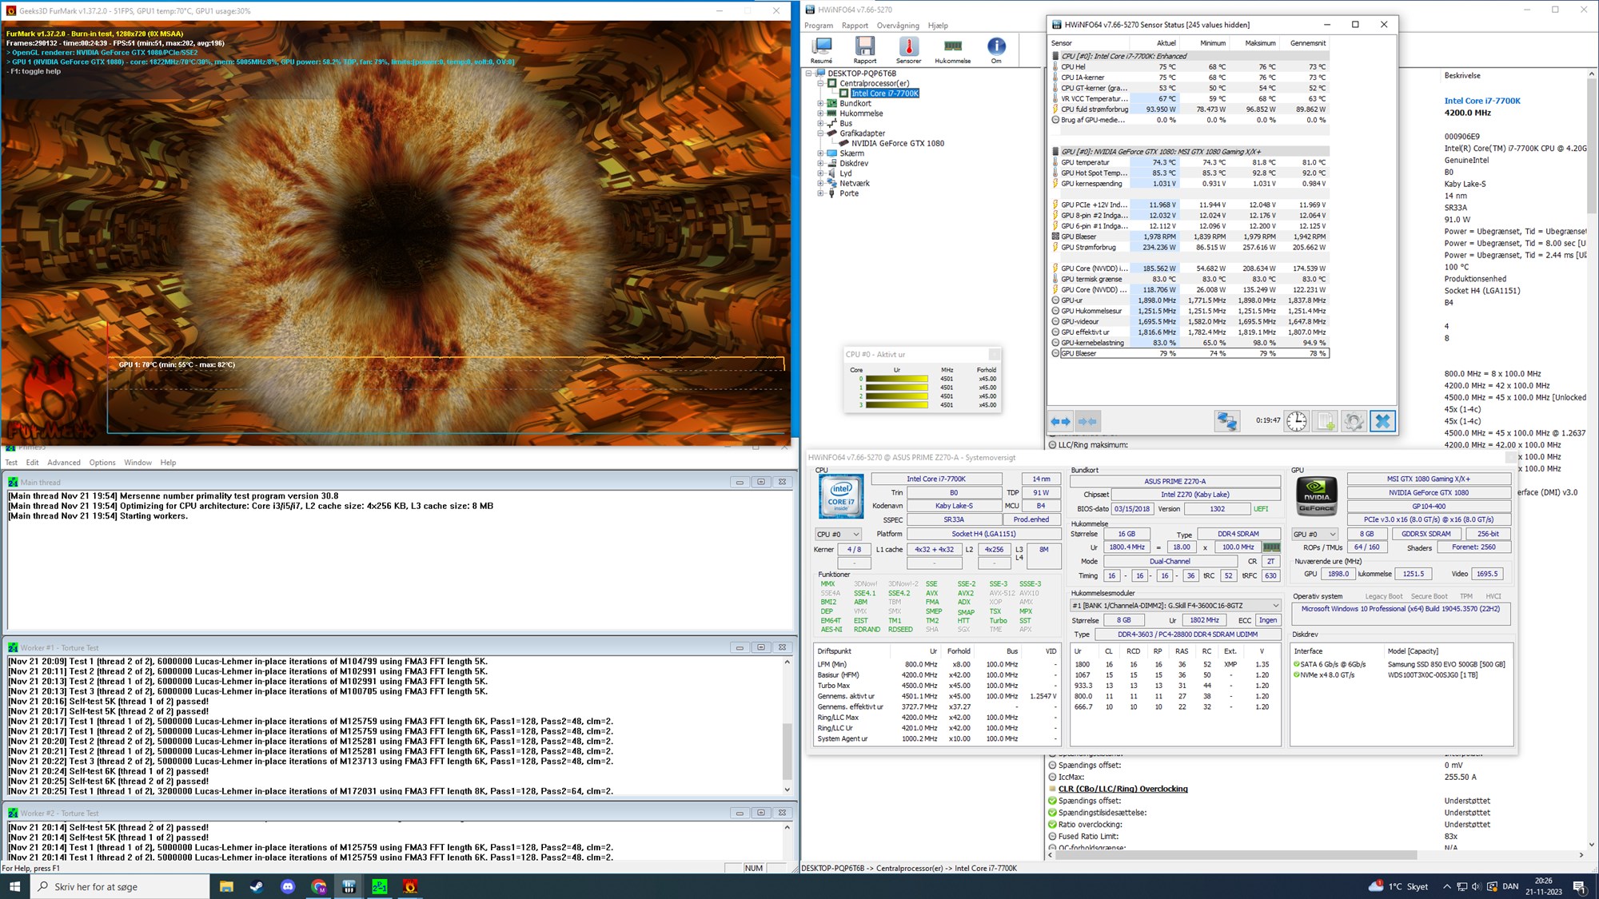Open the Overvågning menu in HWiNFO64

point(898,26)
